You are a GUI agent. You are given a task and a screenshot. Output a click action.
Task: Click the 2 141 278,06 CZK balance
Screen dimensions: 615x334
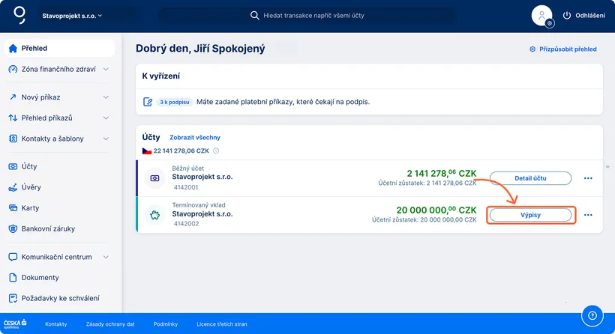coord(441,174)
